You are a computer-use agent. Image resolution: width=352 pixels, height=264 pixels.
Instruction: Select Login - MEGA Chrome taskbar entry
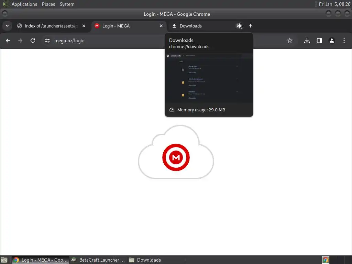pos(41,260)
